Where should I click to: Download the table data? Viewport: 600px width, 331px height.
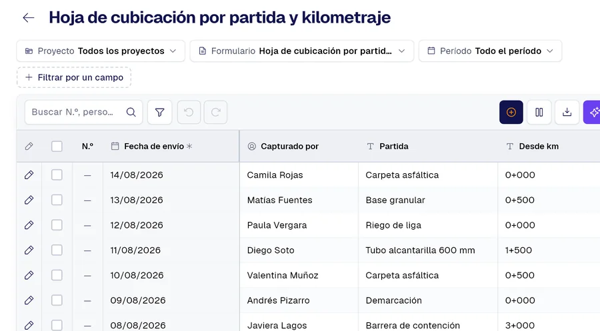click(567, 112)
